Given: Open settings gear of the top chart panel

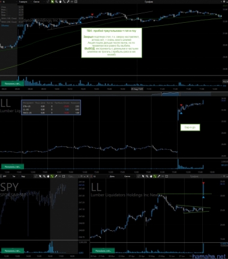Looking at the screenshot, I should 224,2.
